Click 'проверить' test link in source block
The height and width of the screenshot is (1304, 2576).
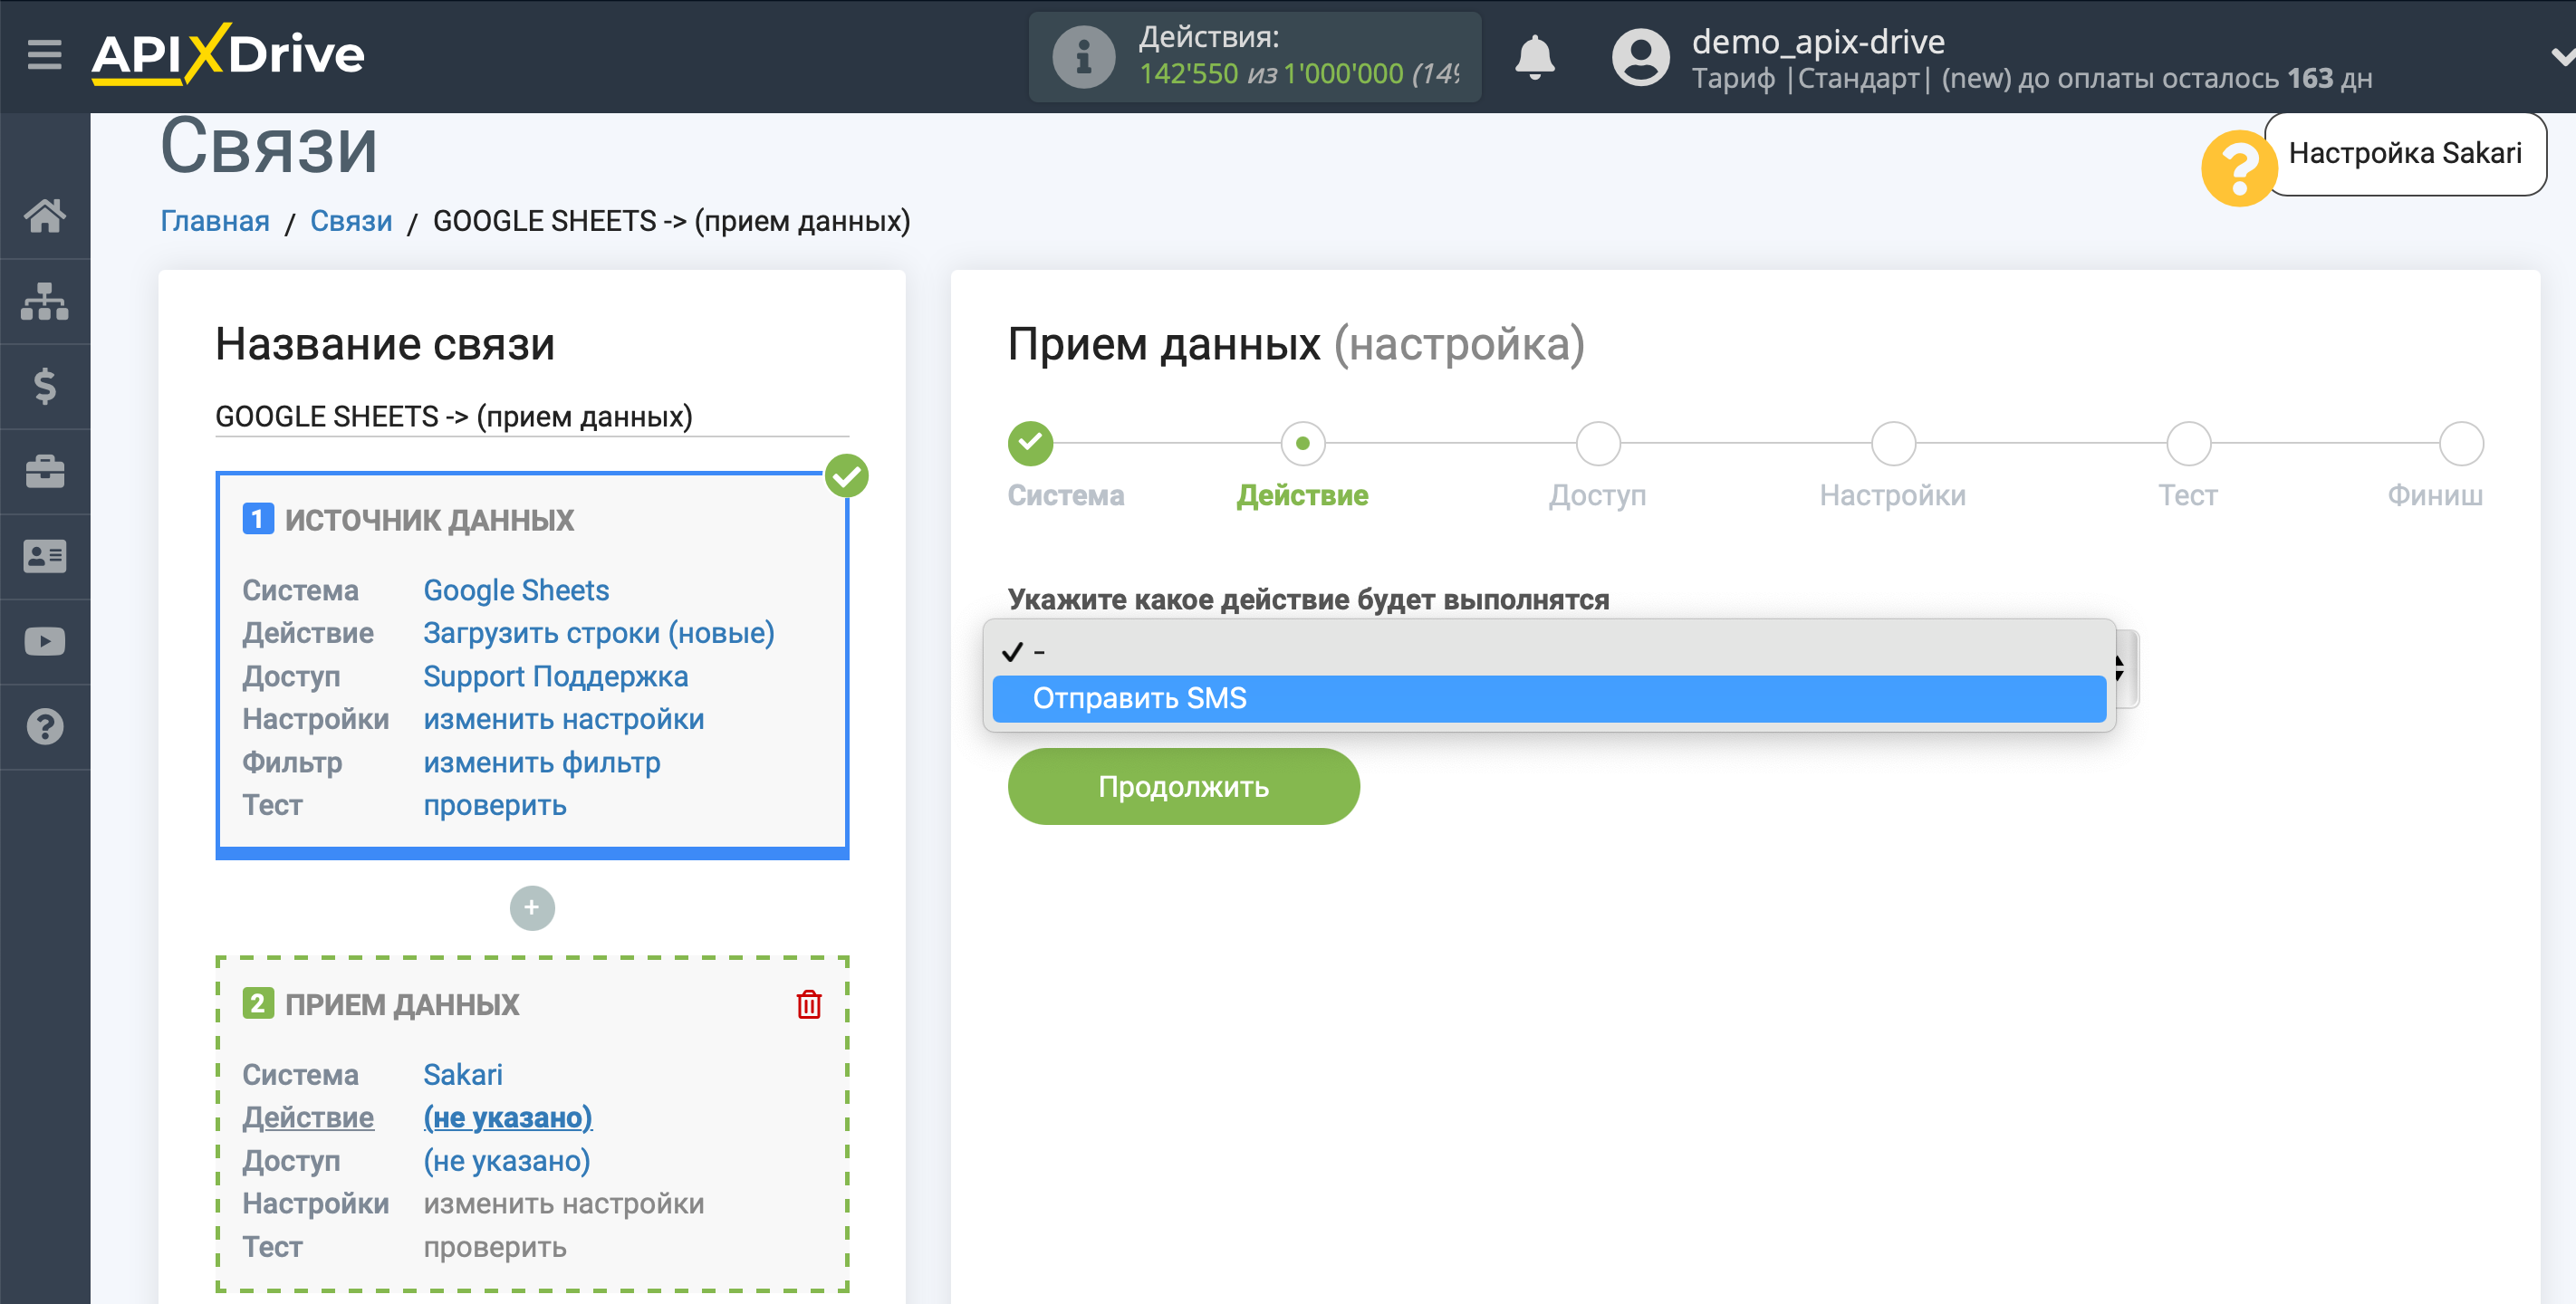[x=495, y=805]
